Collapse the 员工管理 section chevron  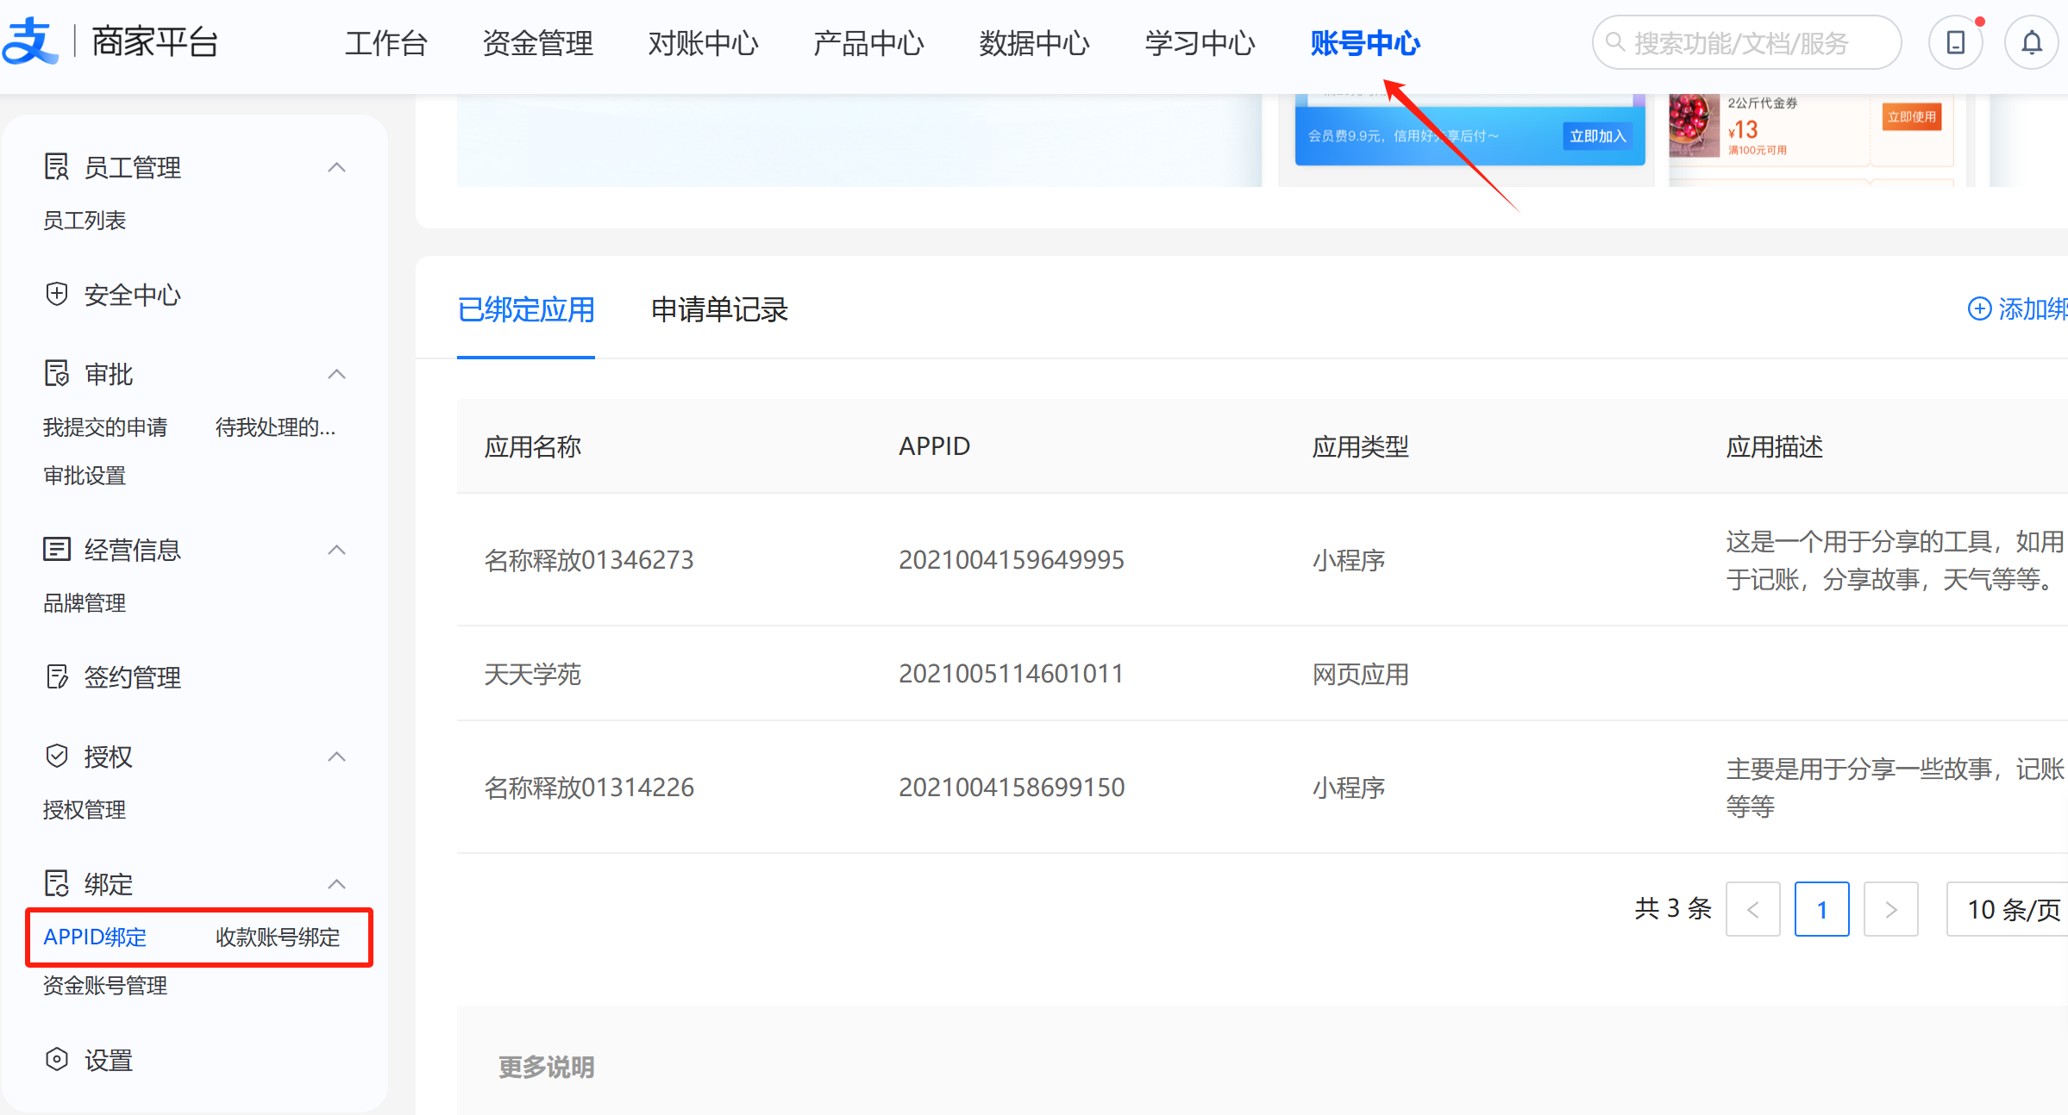click(337, 167)
